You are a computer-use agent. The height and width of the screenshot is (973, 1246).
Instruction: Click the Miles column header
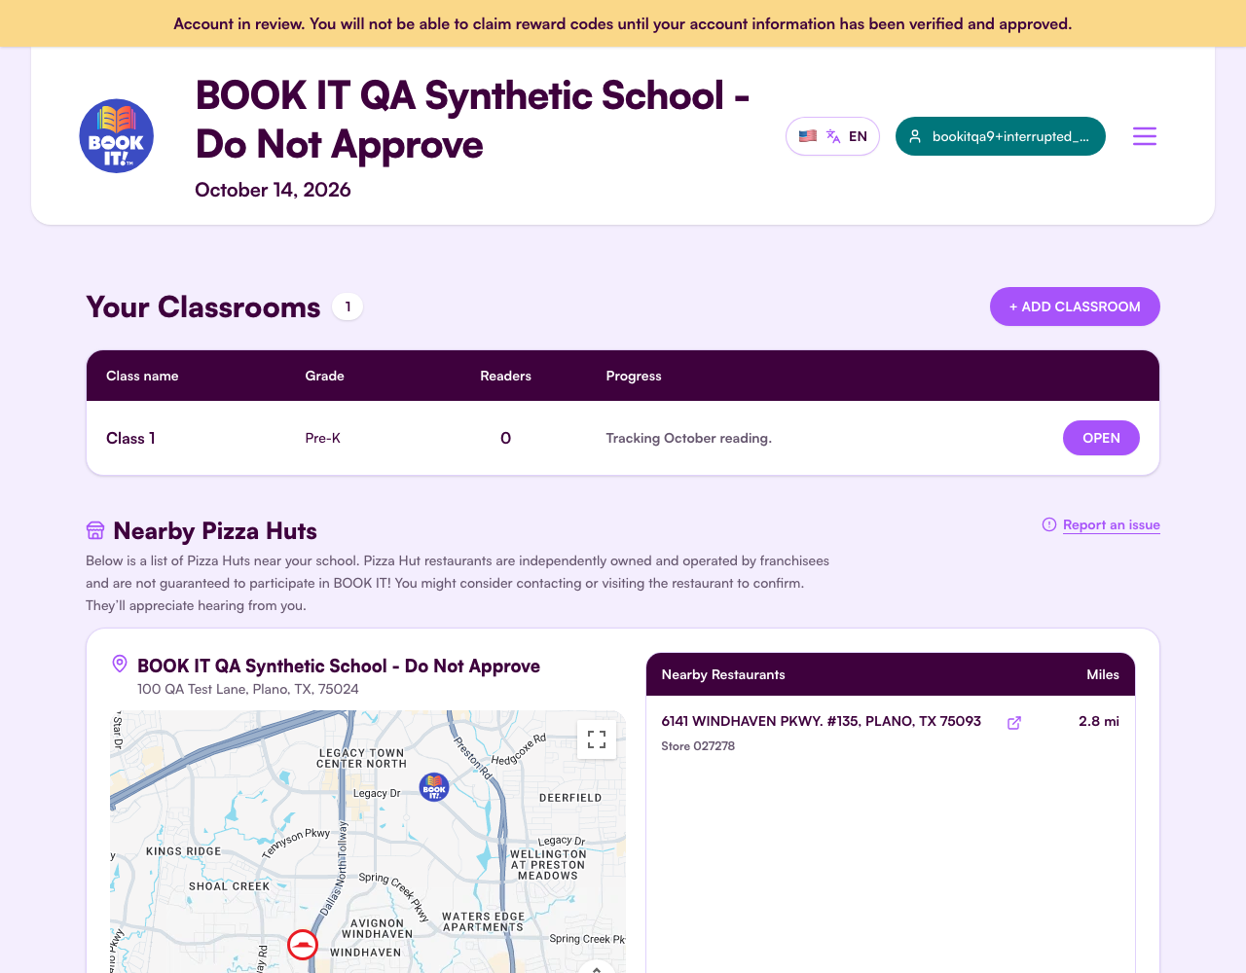click(1103, 674)
